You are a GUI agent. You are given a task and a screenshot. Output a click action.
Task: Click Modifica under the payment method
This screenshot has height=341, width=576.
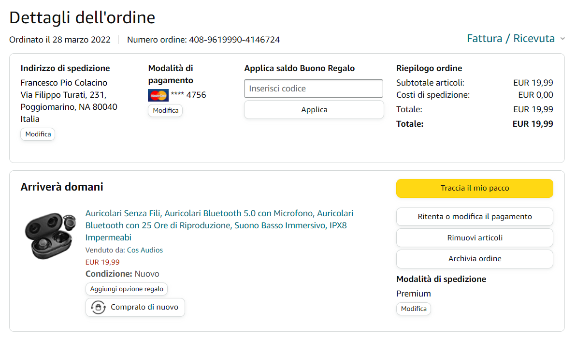pyautogui.click(x=165, y=110)
